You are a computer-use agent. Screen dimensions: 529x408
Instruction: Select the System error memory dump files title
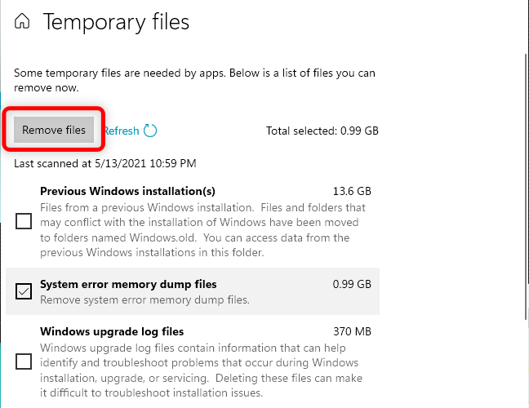128,284
